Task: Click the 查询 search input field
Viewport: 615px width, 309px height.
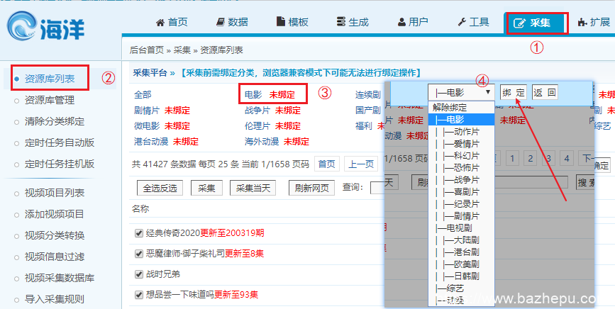Action: coord(376,188)
